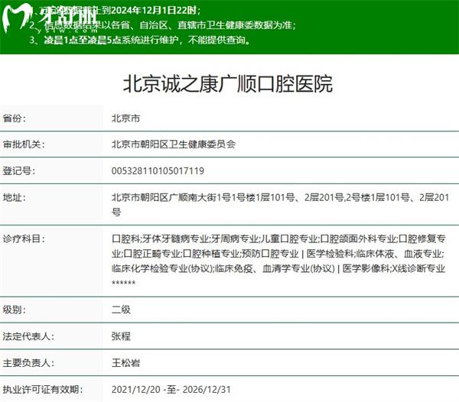
Task: Click the 地址 label
Action: click(15, 198)
